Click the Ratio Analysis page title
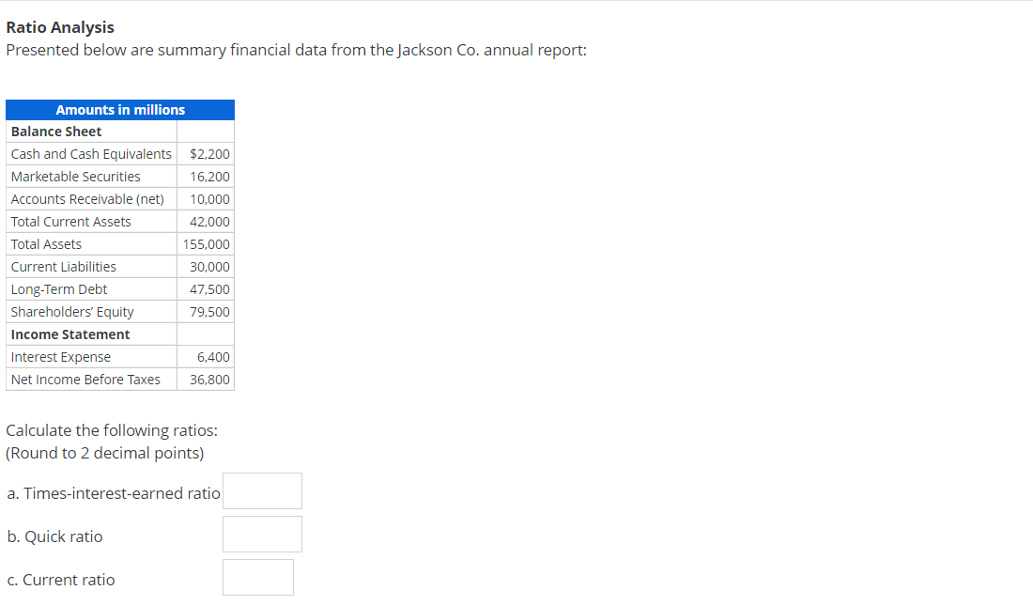 coord(60,27)
